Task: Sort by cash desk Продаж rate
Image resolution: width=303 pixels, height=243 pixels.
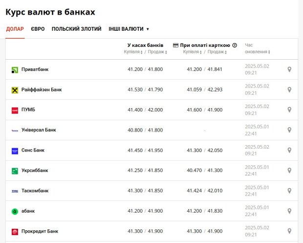Action: click(x=157, y=52)
